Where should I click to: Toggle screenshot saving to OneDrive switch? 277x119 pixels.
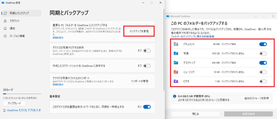[147, 66]
